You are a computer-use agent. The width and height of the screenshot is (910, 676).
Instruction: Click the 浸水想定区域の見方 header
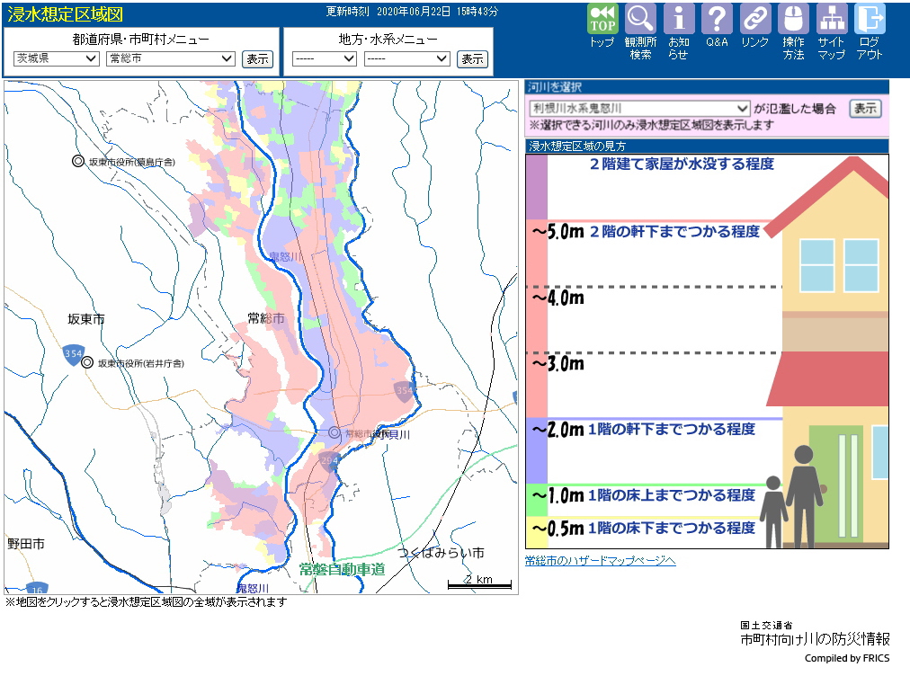click(707, 147)
